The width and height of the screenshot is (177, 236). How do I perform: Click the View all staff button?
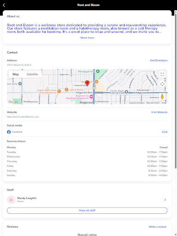click(87, 211)
